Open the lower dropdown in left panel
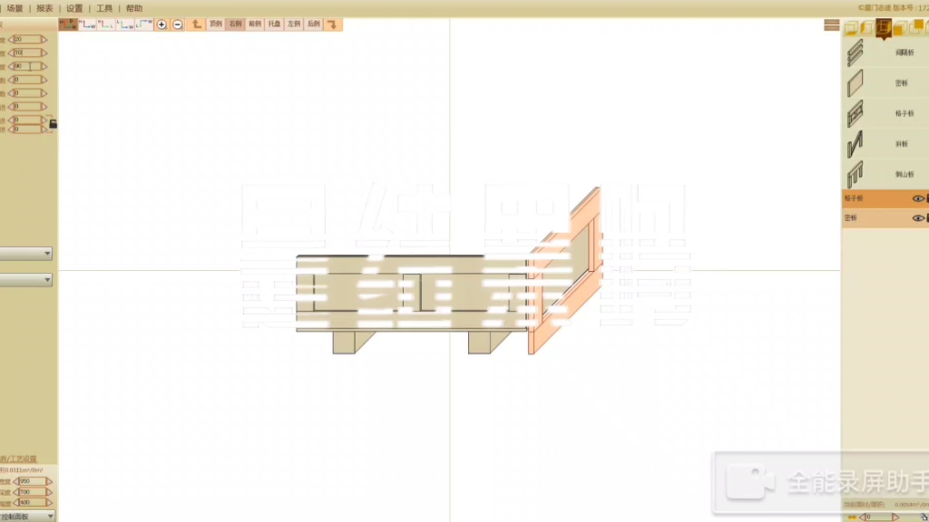Screen dimensions: 929x522 pos(26,281)
